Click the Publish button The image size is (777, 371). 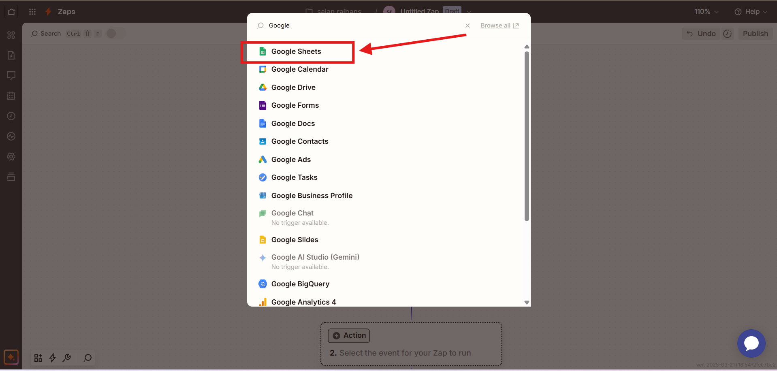pyautogui.click(x=755, y=34)
